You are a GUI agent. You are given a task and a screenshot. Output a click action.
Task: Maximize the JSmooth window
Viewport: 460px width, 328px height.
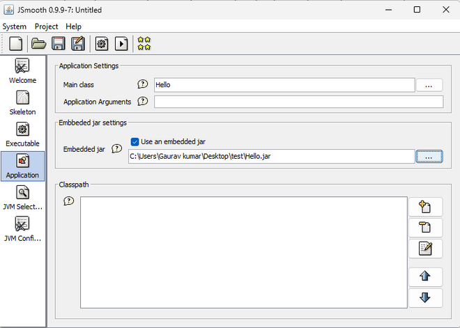click(x=417, y=10)
